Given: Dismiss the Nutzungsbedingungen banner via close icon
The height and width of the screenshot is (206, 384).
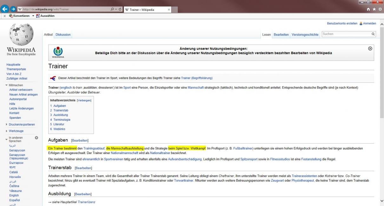Looking at the screenshot, I should [370, 48].
